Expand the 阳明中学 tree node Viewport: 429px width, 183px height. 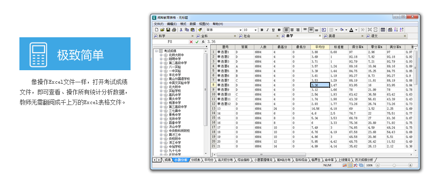(x=161, y=59)
